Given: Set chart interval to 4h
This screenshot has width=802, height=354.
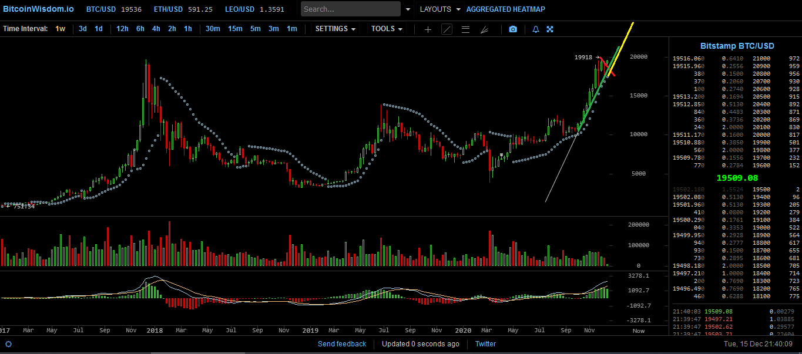Looking at the screenshot, I should [156, 29].
